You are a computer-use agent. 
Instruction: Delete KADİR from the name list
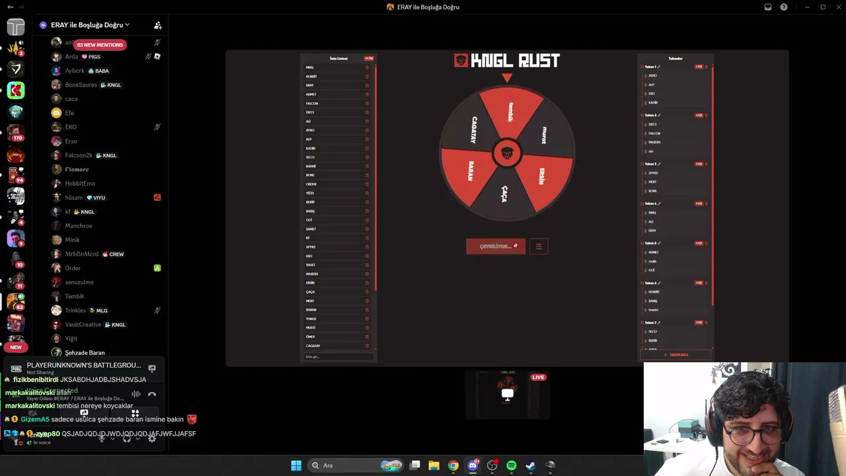pos(367,148)
